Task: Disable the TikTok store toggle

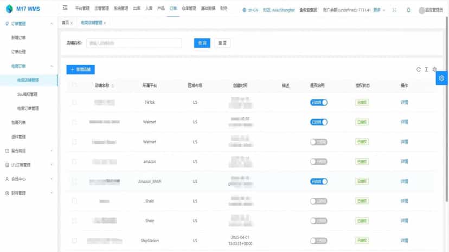Action: click(319, 102)
